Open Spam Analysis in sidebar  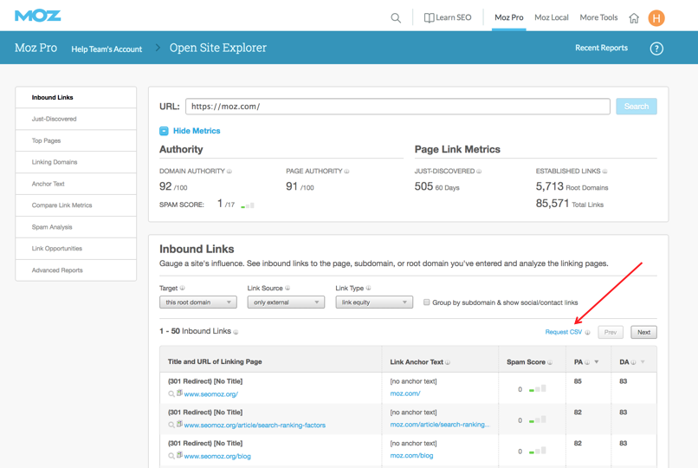[75, 227]
